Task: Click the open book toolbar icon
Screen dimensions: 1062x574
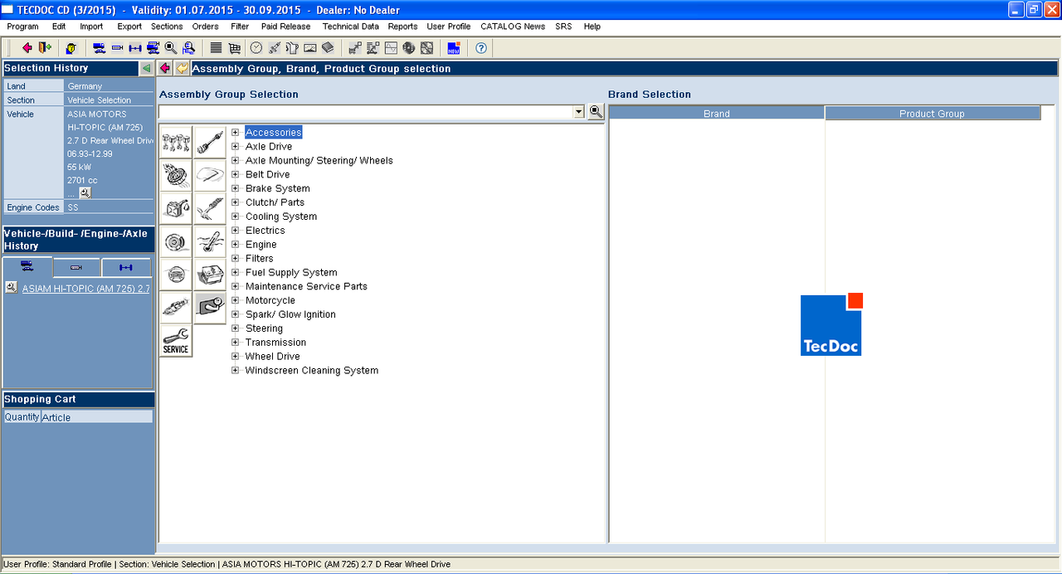Action: tap(328, 48)
